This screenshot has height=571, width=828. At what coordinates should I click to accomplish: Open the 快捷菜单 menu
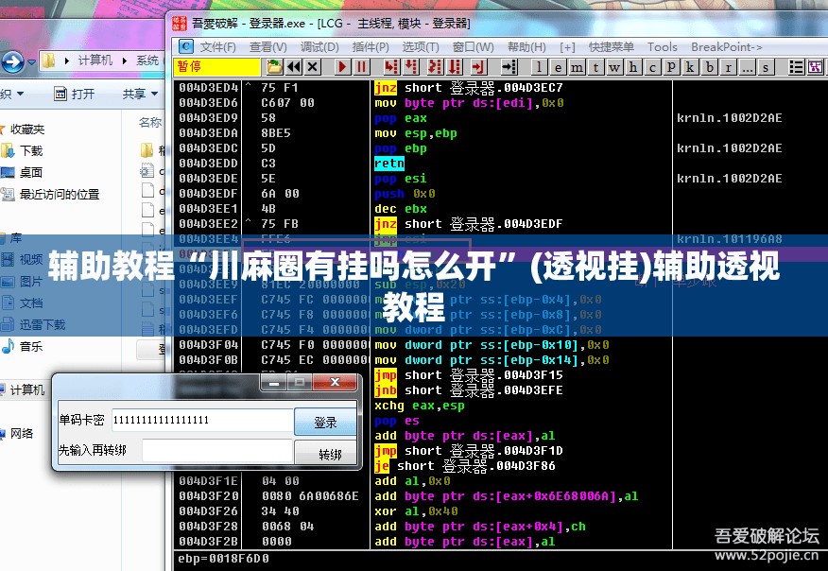[x=612, y=47]
